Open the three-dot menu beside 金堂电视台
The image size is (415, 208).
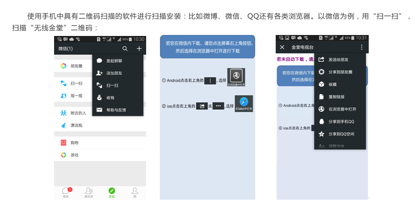[x=361, y=47]
